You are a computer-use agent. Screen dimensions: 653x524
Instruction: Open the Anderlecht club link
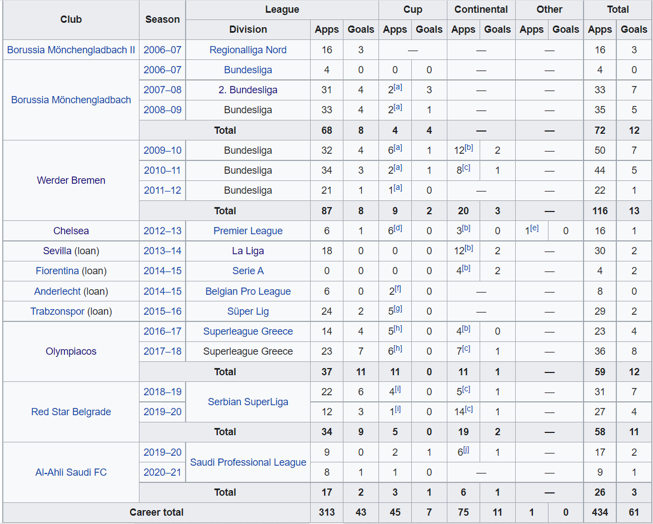click(x=57, y=291)
